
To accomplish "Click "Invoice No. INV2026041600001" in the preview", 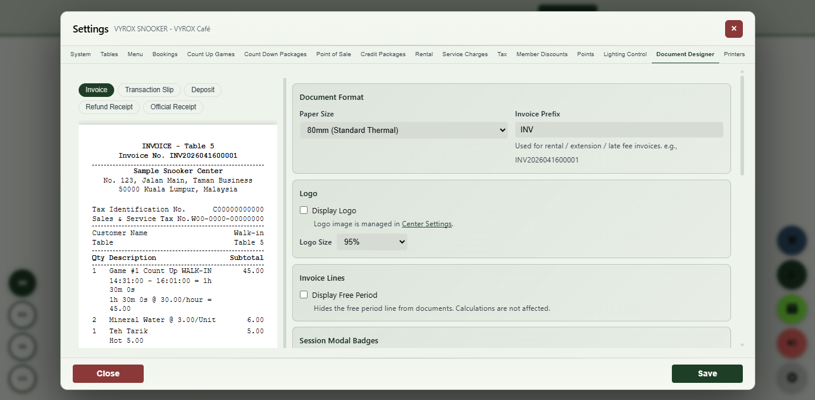I will coord(178,156).
